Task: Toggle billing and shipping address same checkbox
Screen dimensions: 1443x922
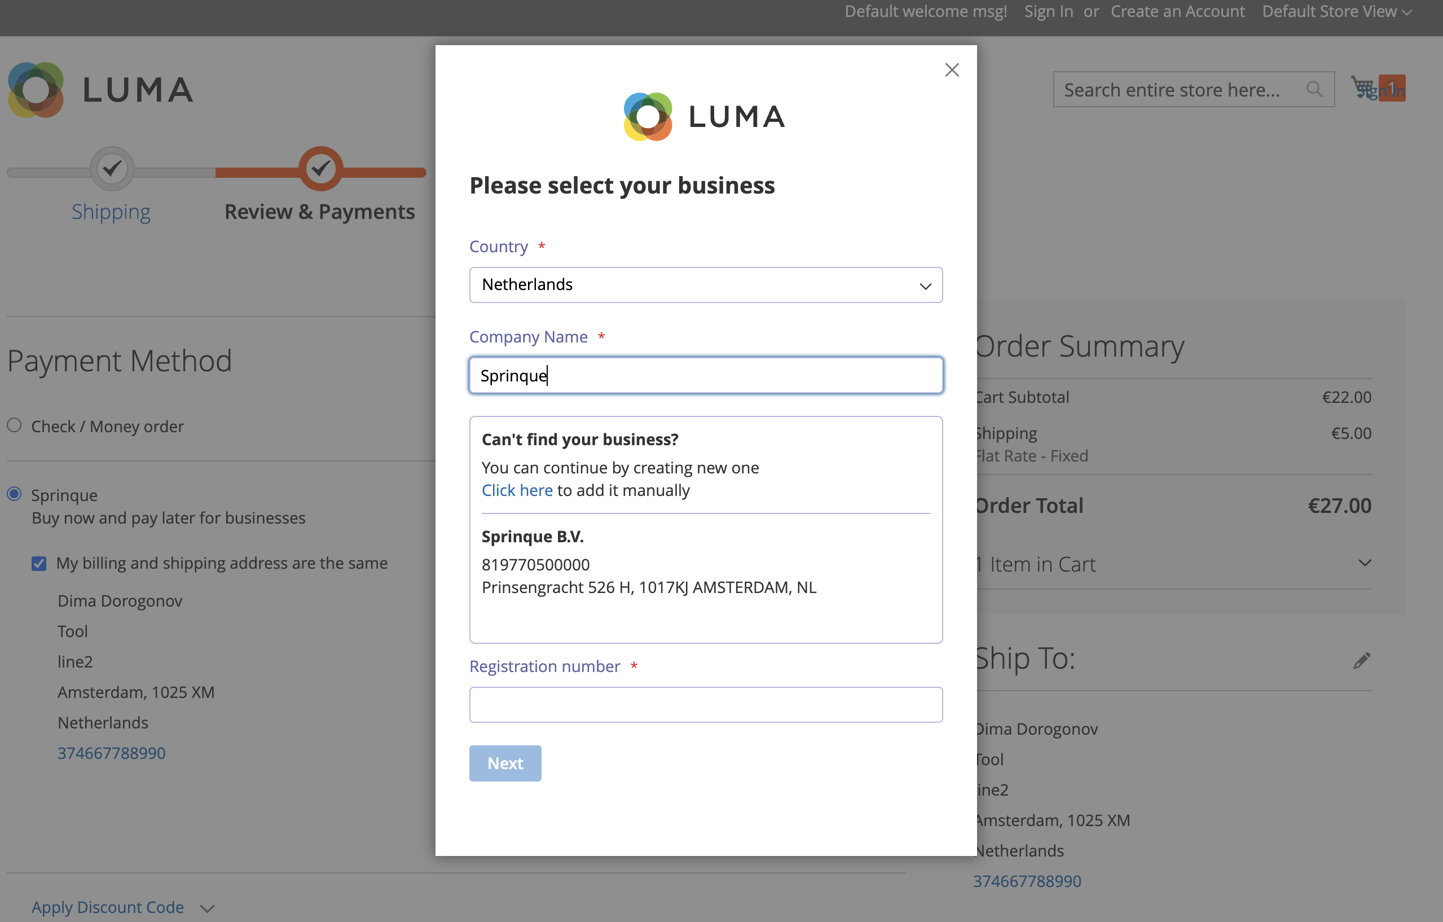Action: tap(39, 564)
